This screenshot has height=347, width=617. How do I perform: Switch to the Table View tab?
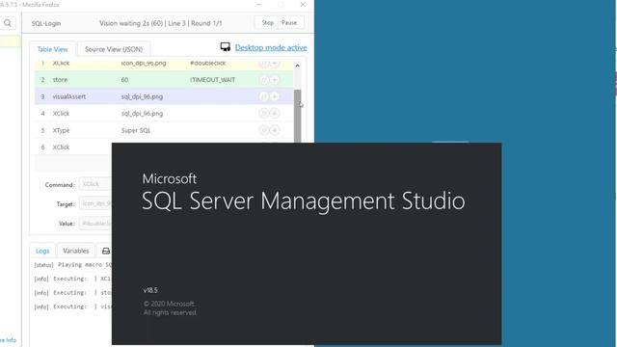(x=52, y=49)
